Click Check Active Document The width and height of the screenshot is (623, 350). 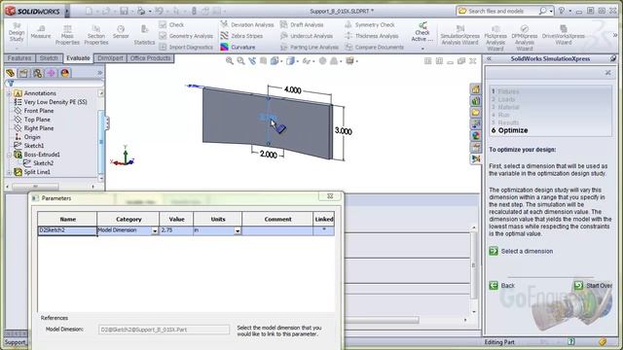click(422, 32)
